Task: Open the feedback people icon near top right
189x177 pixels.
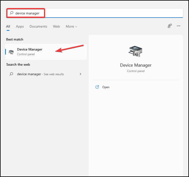Action: coord(170,26)
